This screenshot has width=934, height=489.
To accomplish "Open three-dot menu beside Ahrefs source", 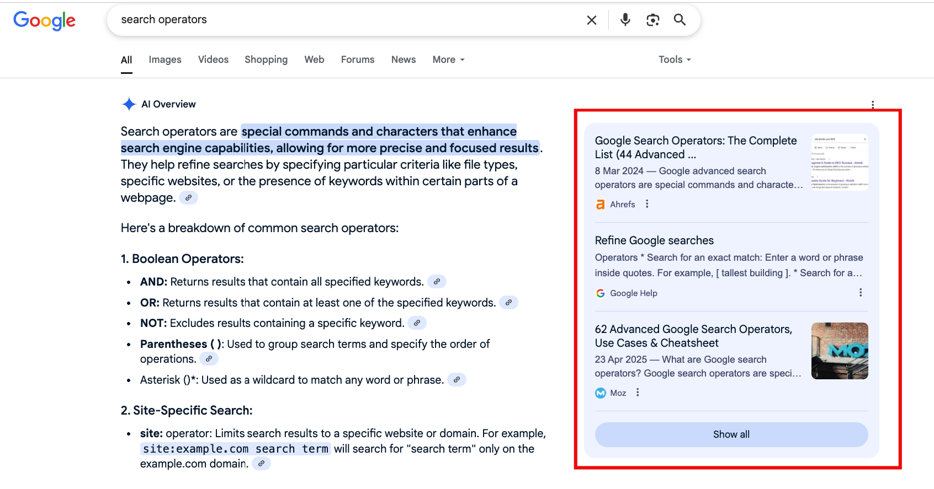I will click(647, 204).
